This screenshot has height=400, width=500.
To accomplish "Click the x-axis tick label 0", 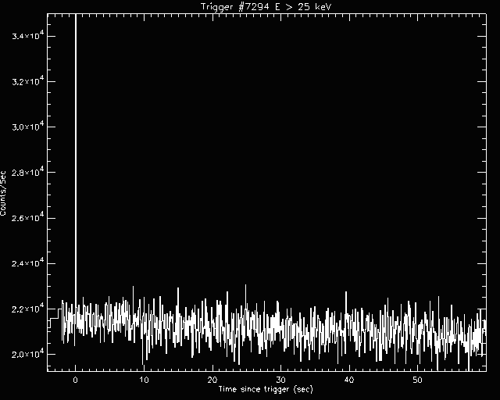I will [75, 380].
